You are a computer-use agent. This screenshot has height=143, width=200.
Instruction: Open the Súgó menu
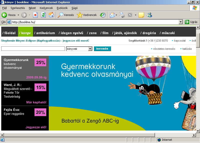click(x=74, y=8)
